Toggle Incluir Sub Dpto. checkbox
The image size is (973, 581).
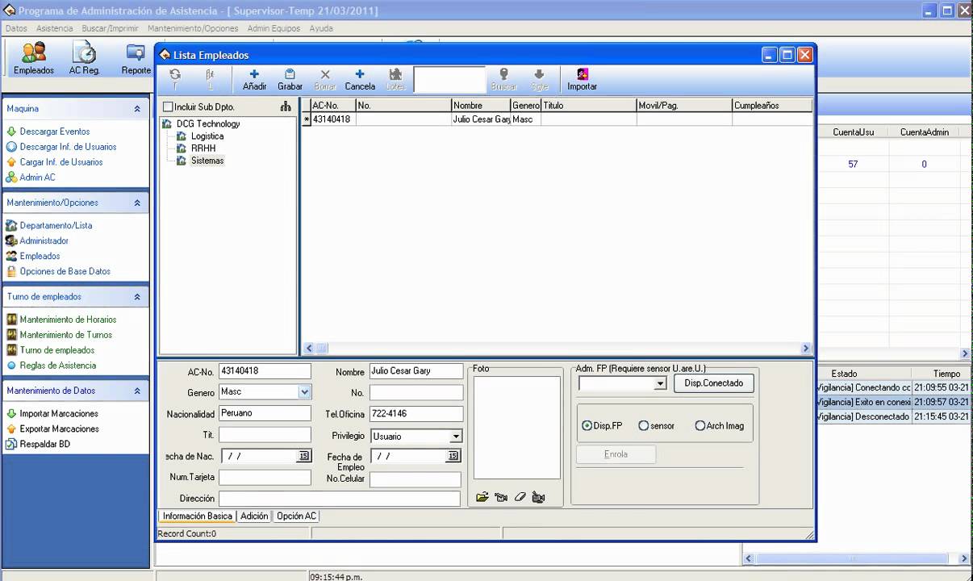coord(168,107)
